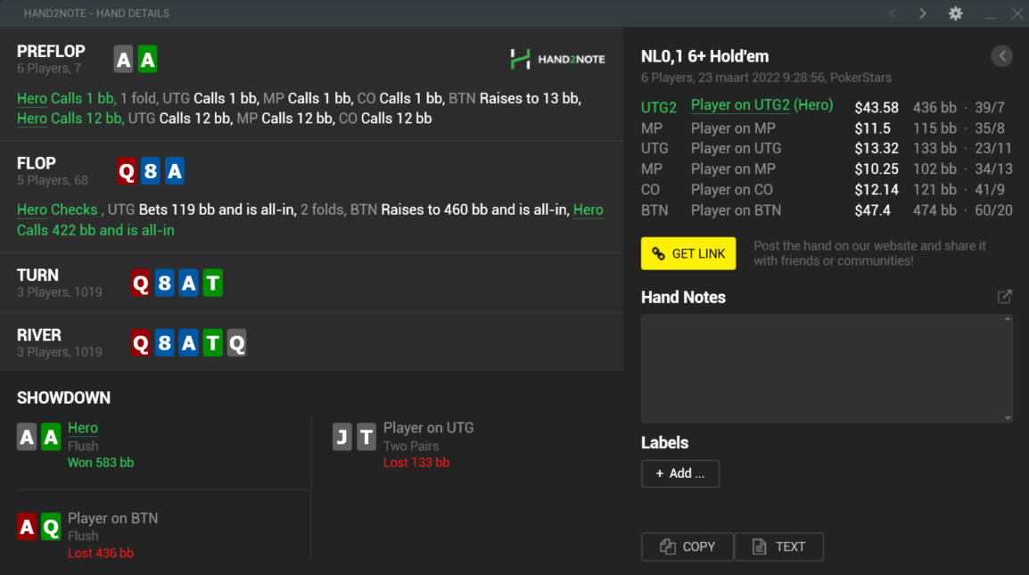The image size is (1029, 575).
Task: Click the FLOP section heading
Action: pyautogui.click(x=37, y=163)
